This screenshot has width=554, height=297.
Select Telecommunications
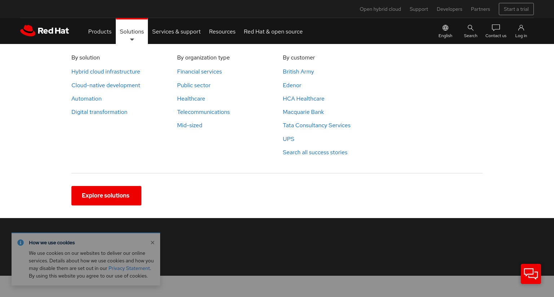pos(203,112)
